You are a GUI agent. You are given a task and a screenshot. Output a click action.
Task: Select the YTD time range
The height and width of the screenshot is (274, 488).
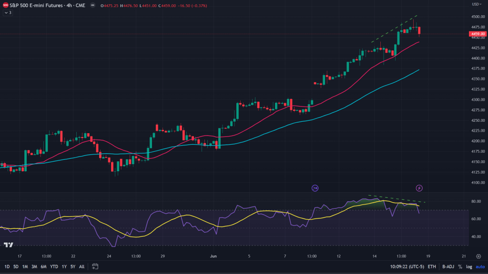pyautogui.click(x=52, y=266)
